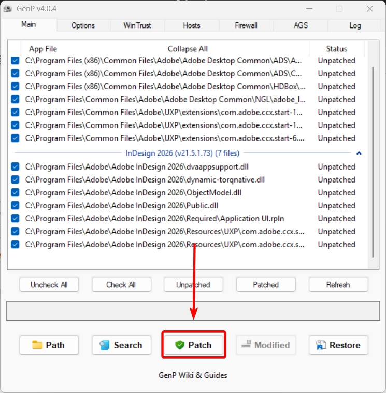Click Unpatched status of HDBox row
This screenshot has width=386, height=393.
pyautogui.click(x=336, y=86)
